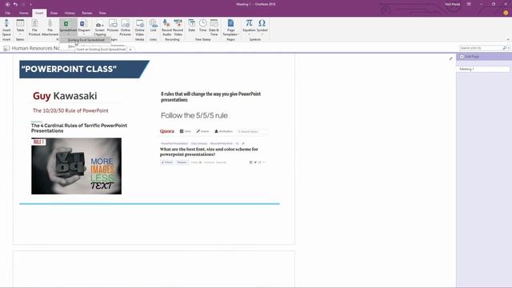
Task: Click the feedback smiley icon
Action: (506, 13)
